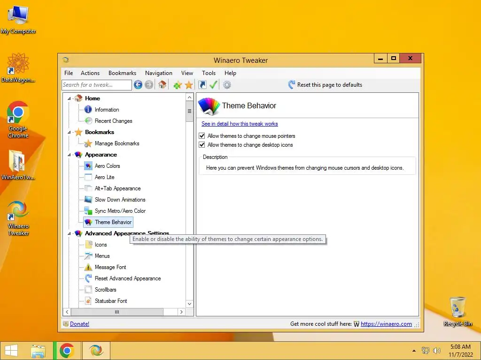
Task: Click the tree scroll down arrow
Action: point(190,304)
